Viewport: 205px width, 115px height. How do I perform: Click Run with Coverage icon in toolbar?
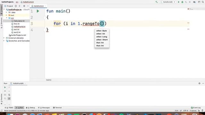[x=186, y=2]
